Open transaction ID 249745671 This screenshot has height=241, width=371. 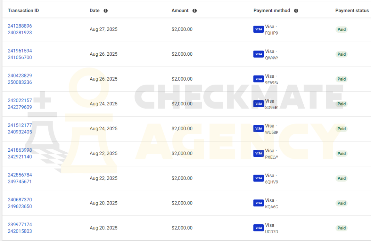(x=20, y=181)
